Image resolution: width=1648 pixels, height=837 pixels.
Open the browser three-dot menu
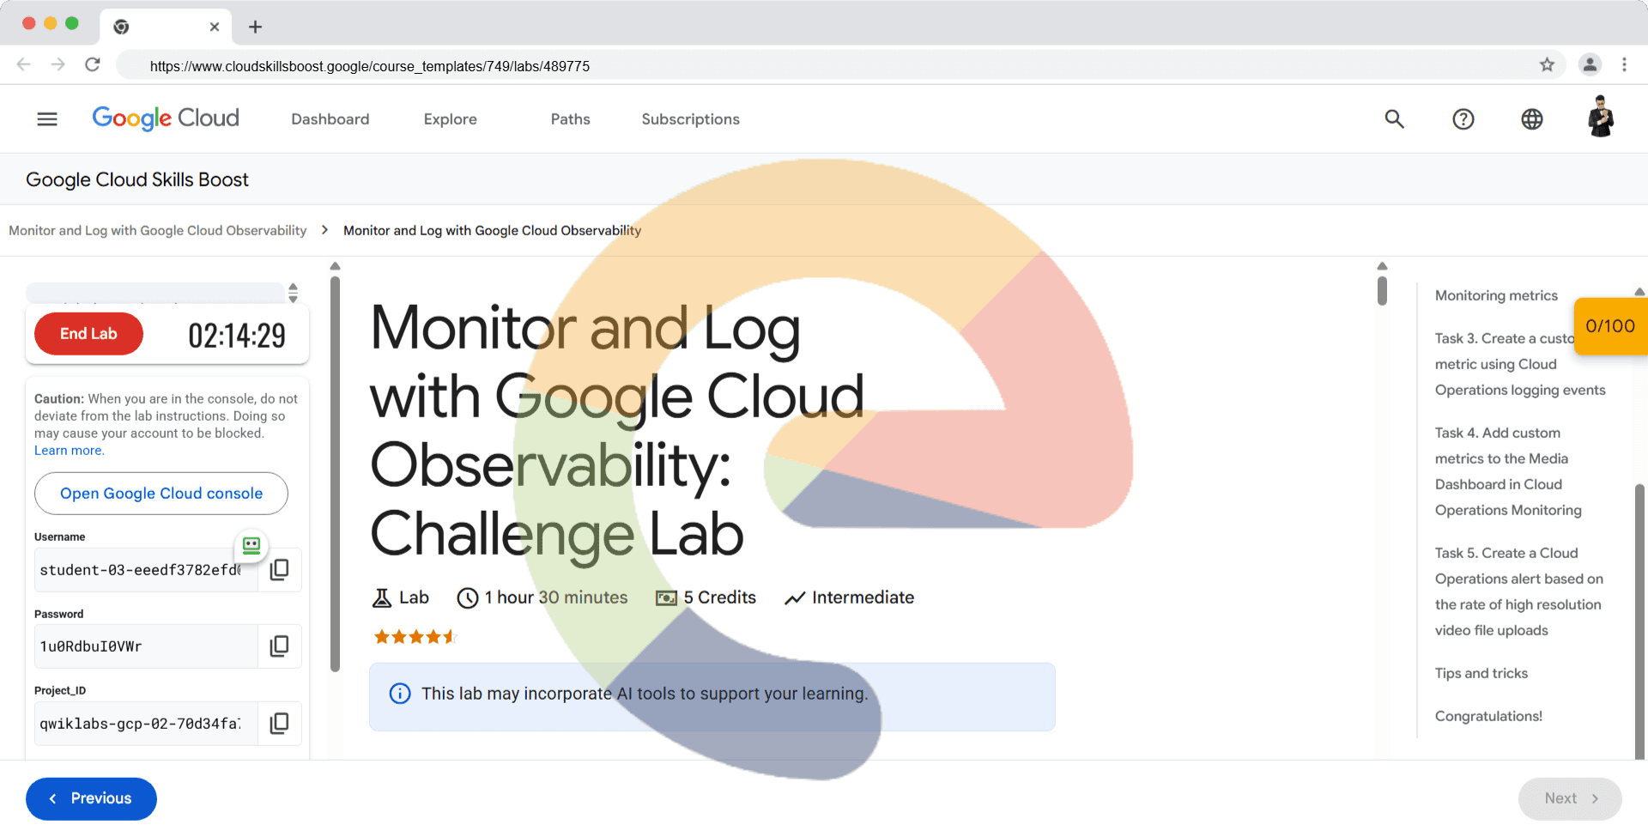1624,65
